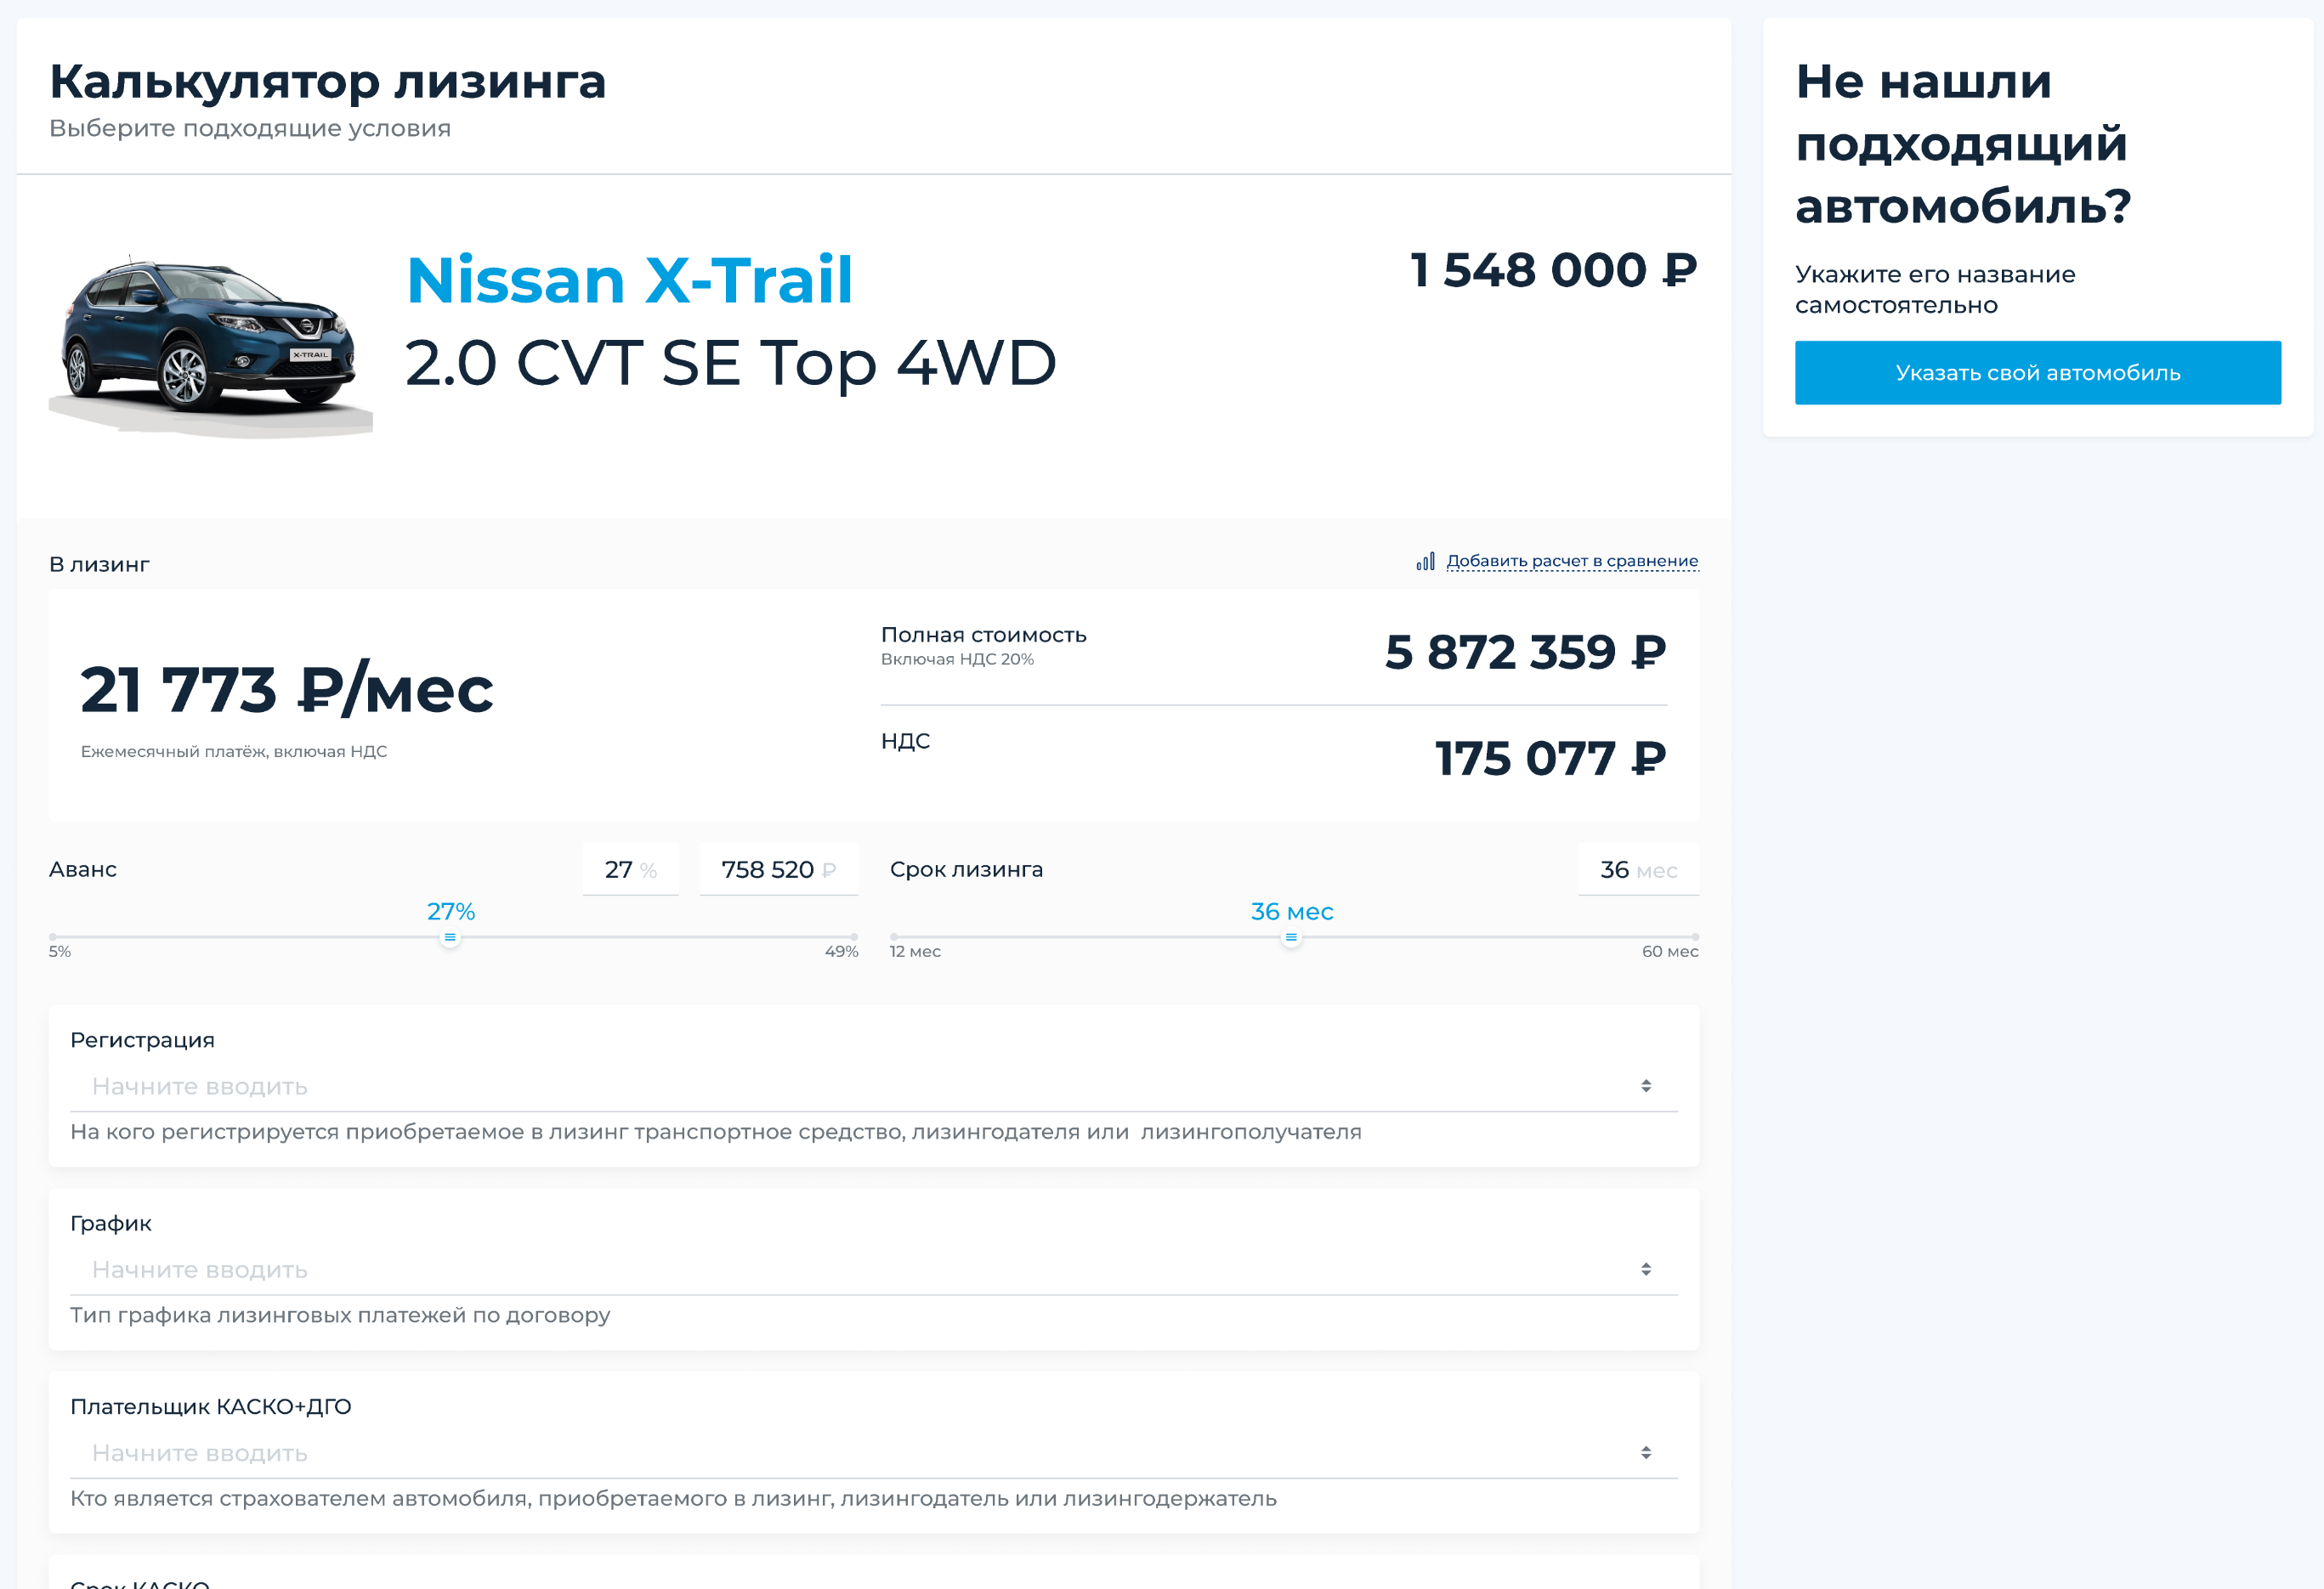The height and width of the screenshot is (1589, 2324).
Task: Grab the 36 мес term slider handle
Action: pyautogui.click(x=1291, y=937)
